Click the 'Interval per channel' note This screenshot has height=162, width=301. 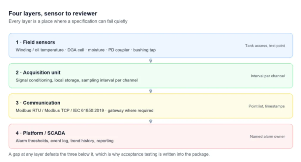click(x=268, y=76)
